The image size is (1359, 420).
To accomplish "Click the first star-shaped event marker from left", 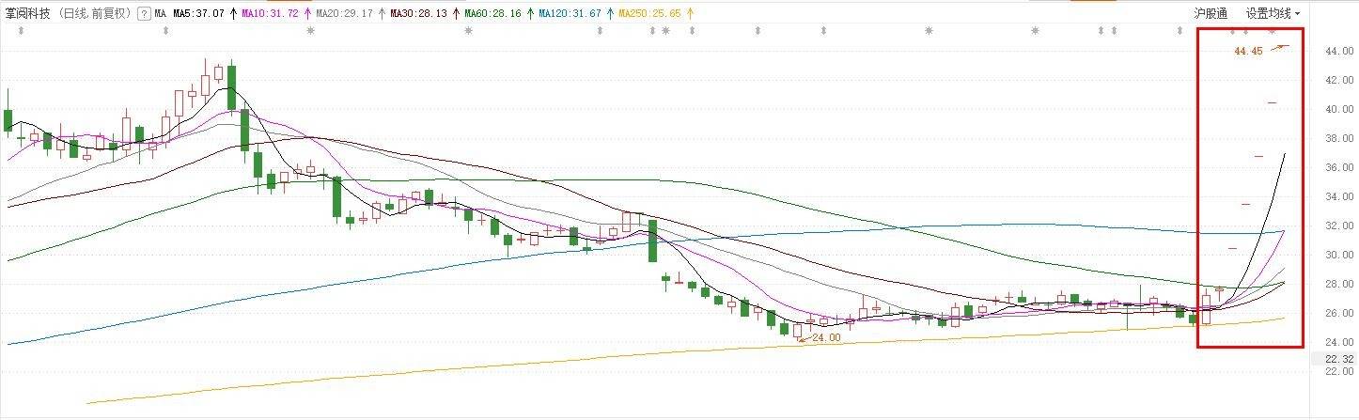I will 310,31.
